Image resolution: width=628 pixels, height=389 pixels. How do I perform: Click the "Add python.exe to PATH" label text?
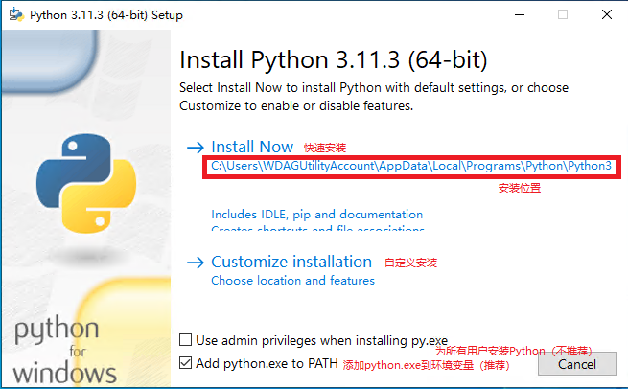(267, 363)
